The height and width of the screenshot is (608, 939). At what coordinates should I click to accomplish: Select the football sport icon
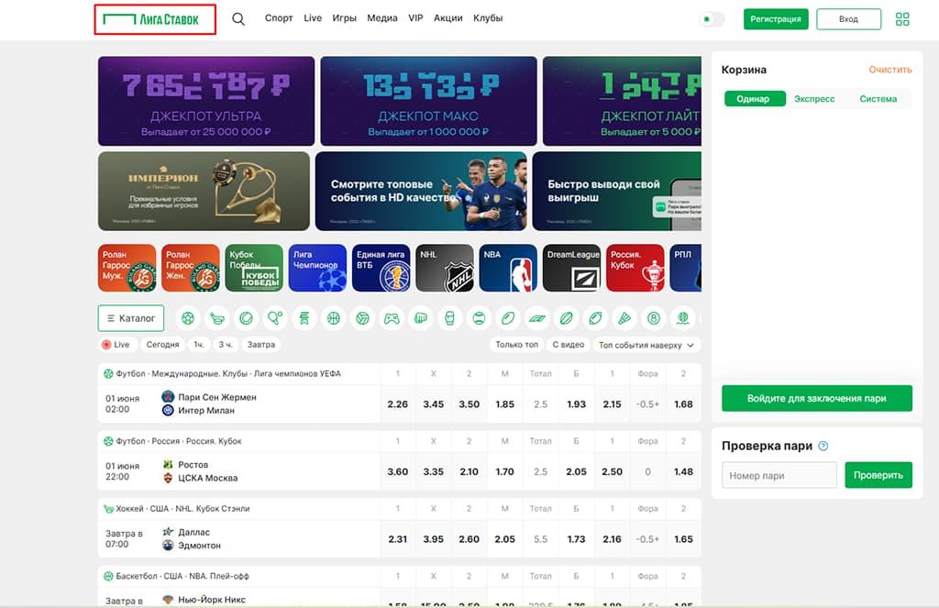coord(188,318)
